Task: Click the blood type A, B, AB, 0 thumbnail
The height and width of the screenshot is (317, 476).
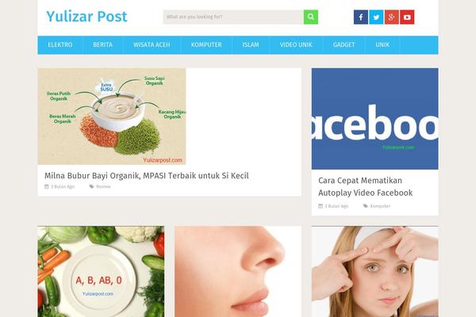Action: coord(101,272)
